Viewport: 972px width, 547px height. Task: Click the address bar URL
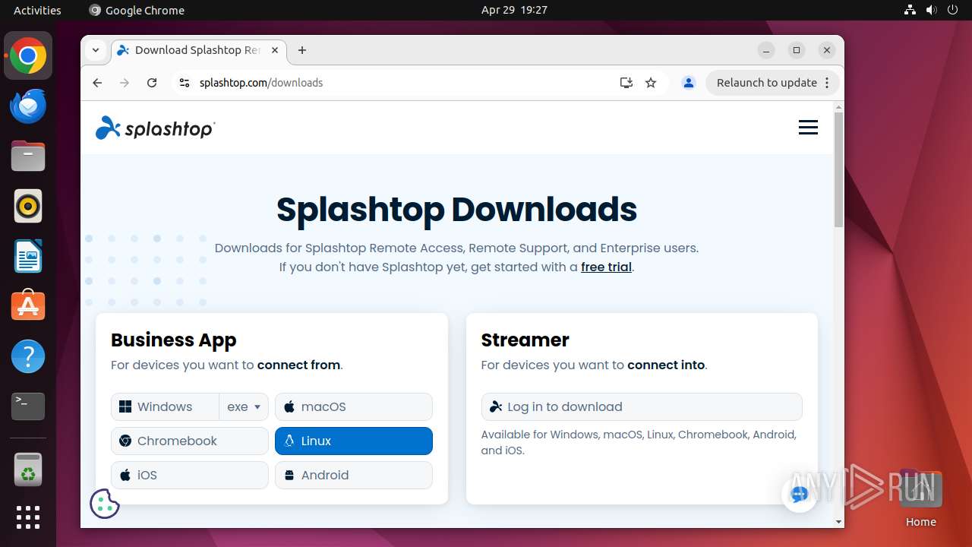(261, 83)
